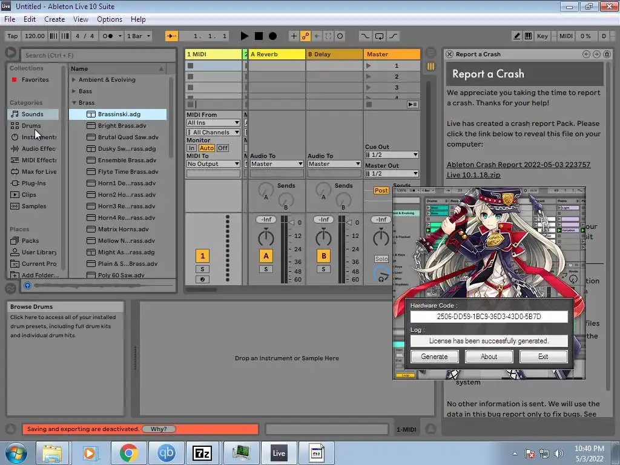Image resolution: width=620 pixels, height=465 pixels.
Task: Open the MIDI To No Output dropdown
Action: pyautogui.click(x=213, y=163)
